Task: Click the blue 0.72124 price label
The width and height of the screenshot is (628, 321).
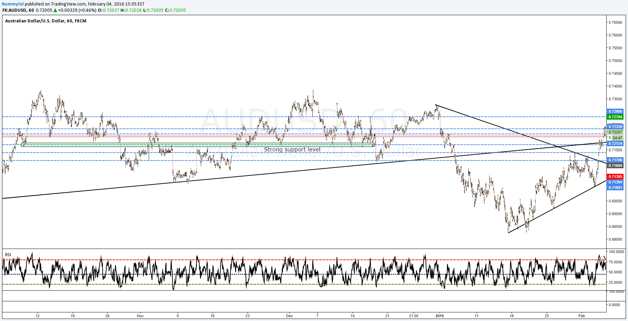Action: (615, 143)
